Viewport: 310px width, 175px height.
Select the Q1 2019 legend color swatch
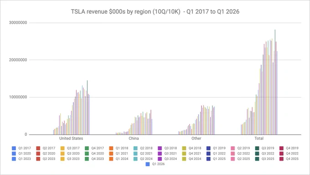pyautogui.click(x=208, y=148)
